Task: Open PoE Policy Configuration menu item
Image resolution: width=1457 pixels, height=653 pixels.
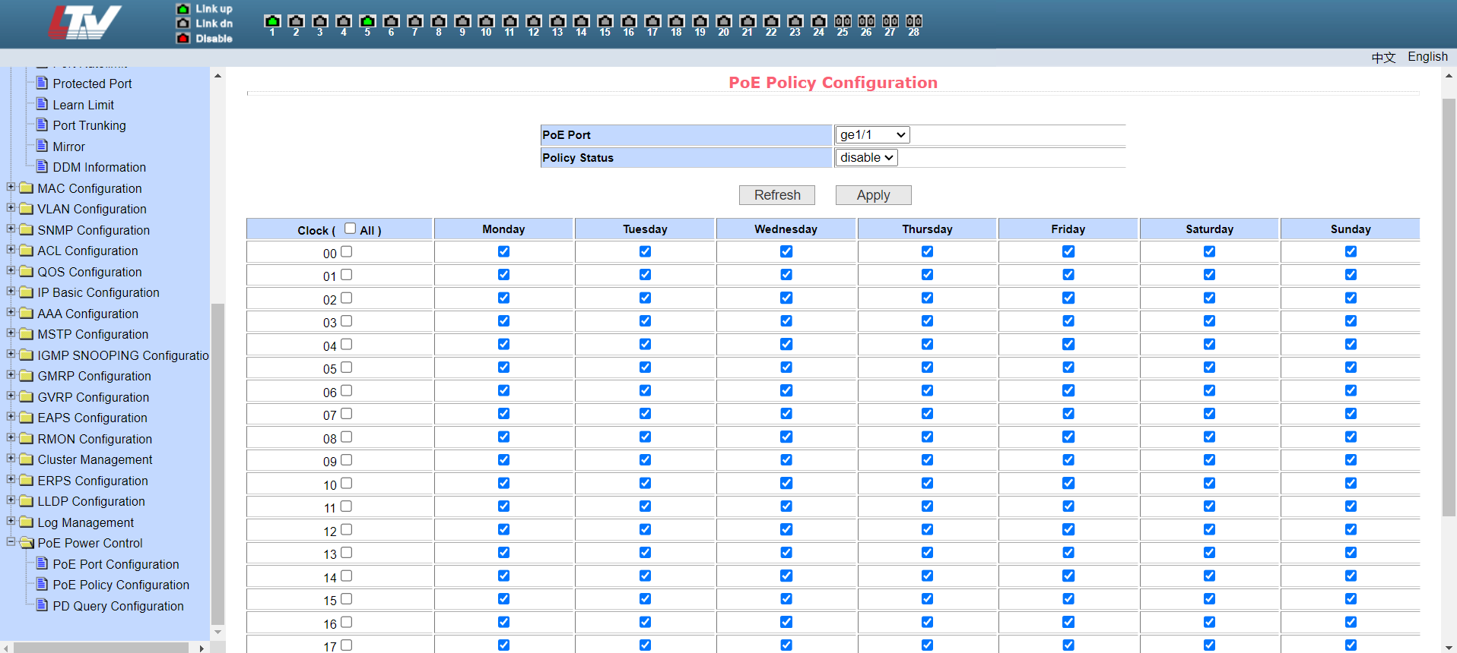Action: (121, 585)
